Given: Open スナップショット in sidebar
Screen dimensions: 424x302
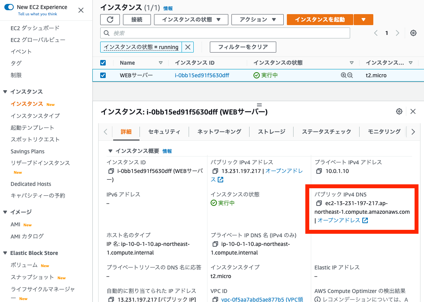Looking at the screenshot, I should coord(32,277).
